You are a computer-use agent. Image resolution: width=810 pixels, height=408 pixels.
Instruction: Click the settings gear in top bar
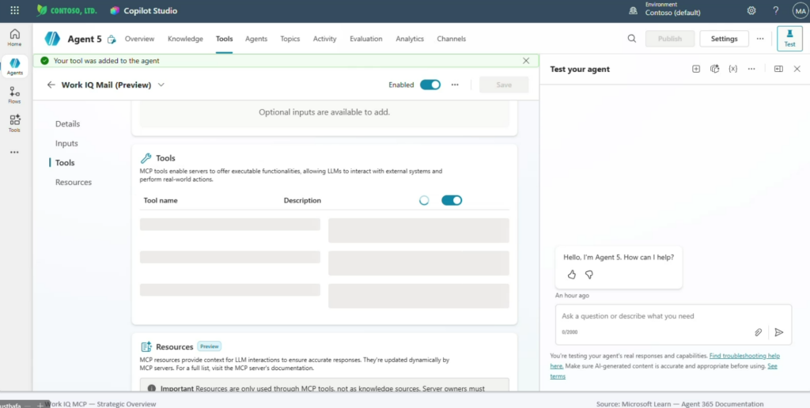tap(751, 11)
